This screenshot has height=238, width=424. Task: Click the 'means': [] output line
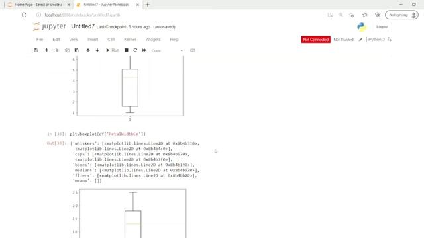point(87,180)
